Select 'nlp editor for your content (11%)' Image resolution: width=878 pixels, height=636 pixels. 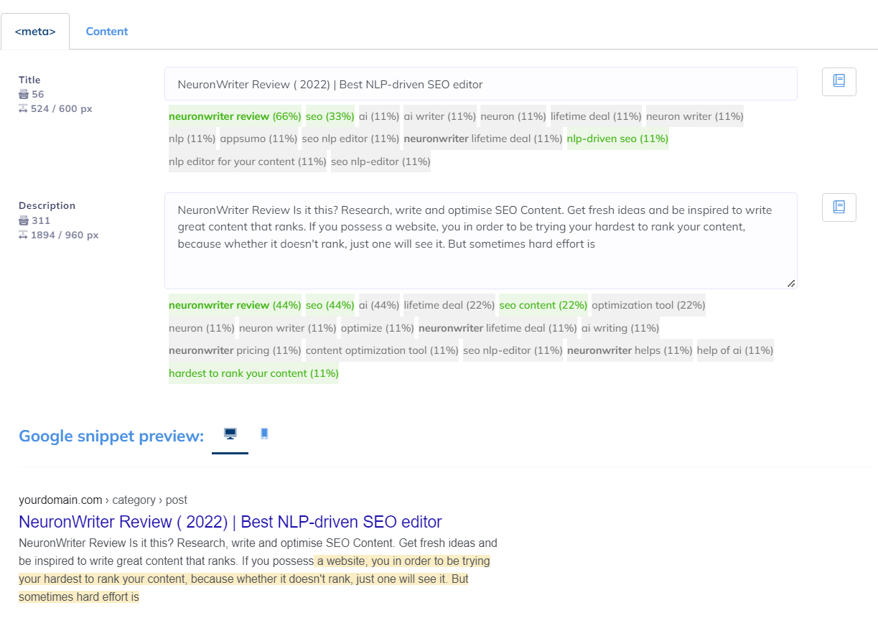click(248, 162)
